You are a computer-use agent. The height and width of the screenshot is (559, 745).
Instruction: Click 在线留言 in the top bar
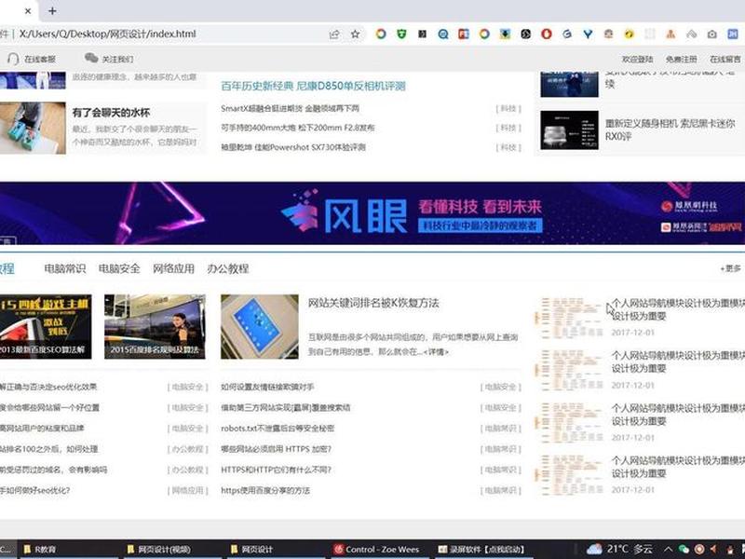pos(725,59)
